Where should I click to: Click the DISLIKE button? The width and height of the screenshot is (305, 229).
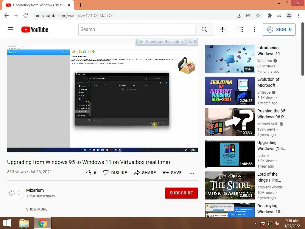coord(115,173)
